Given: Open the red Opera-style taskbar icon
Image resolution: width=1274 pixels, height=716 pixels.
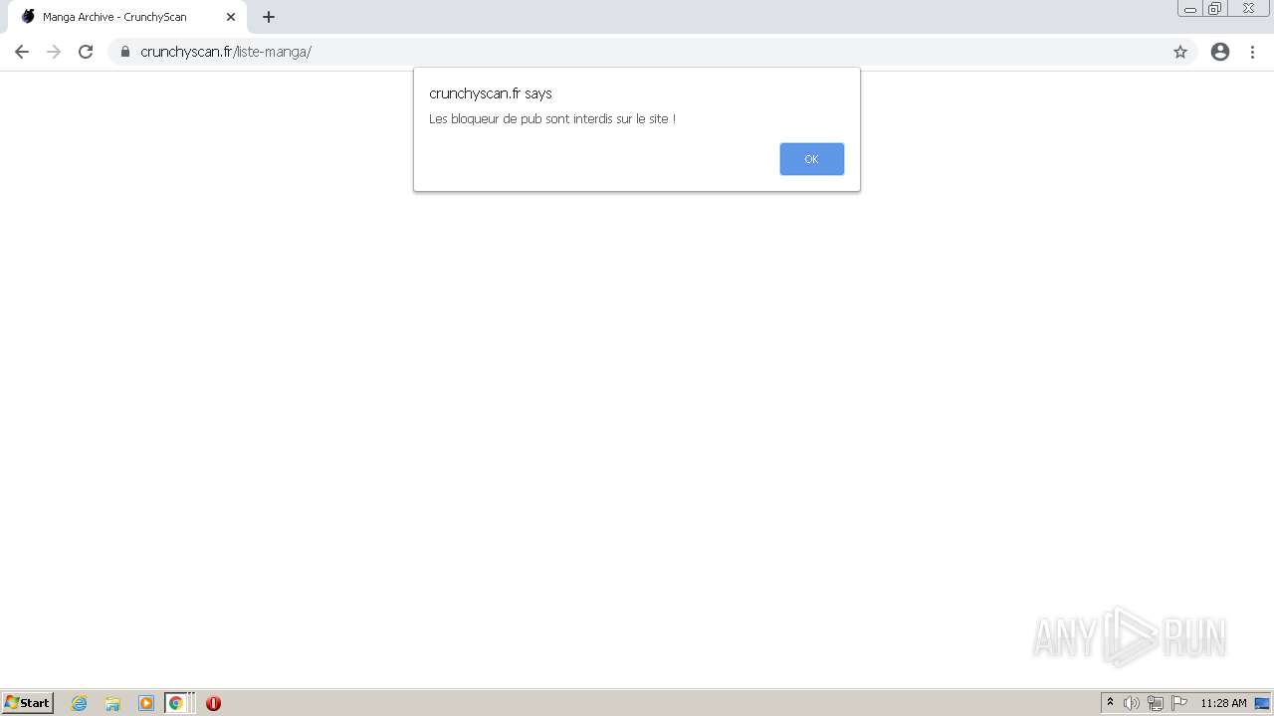Looking at the screenshot, I should 213,703.
